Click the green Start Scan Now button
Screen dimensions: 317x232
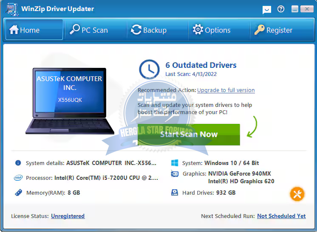(189, 134)
